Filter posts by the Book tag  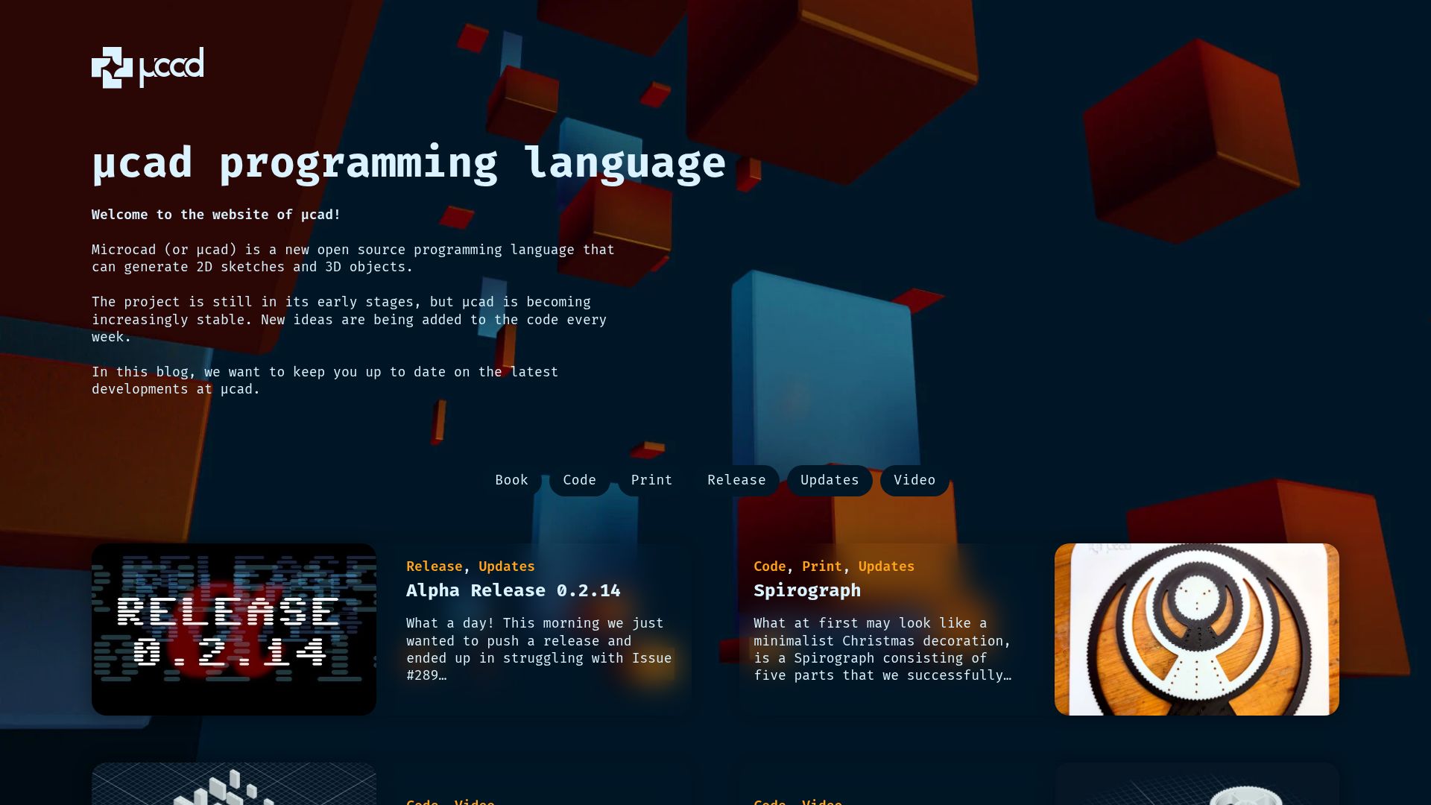[x=512, y=481]
